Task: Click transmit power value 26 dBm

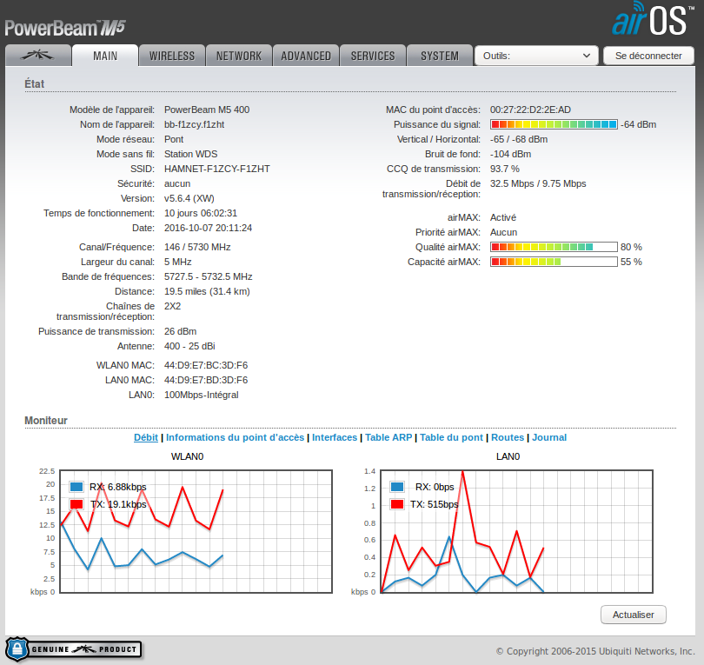Action: (x=180, y=331)
